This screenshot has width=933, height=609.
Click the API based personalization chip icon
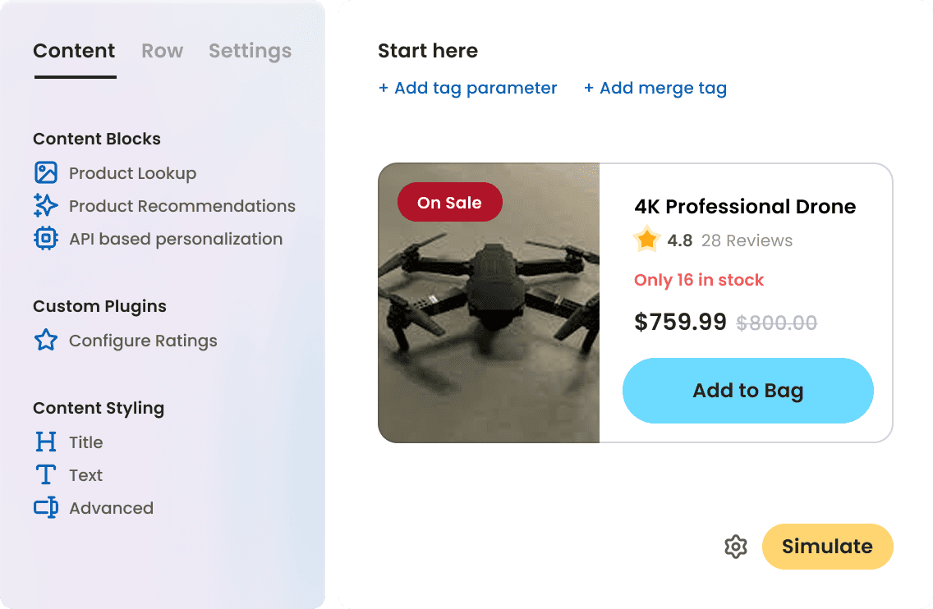(46, 239)
